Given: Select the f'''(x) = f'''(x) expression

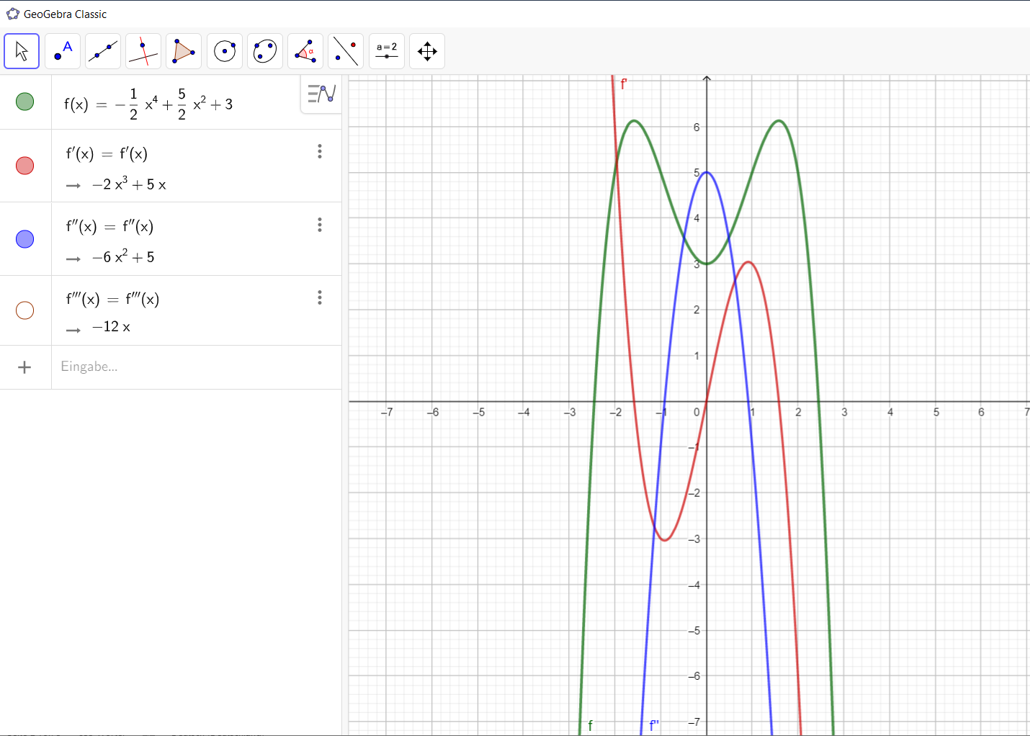Looking at the screenshot, I should [x=112, y=300].
